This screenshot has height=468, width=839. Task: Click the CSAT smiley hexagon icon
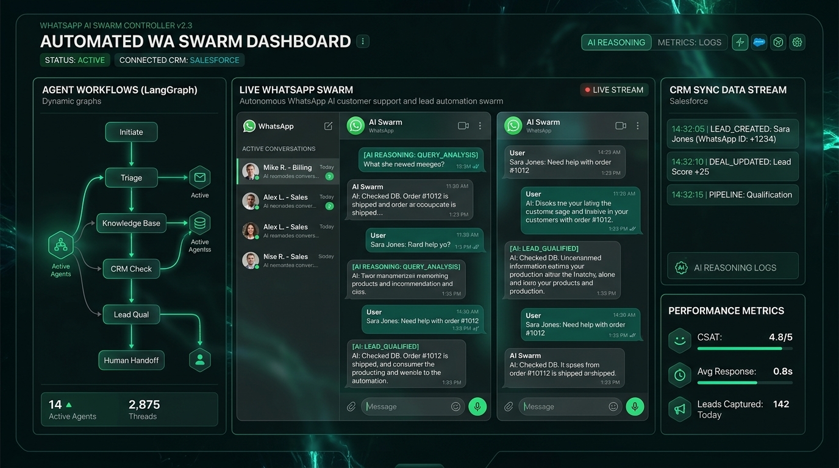tap(680, 340)
